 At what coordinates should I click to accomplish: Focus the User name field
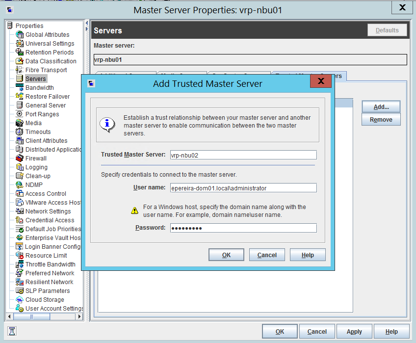[243, 188]
